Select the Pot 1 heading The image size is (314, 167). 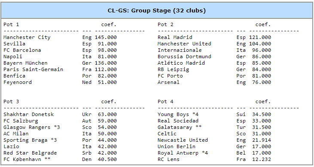point(11,24)
